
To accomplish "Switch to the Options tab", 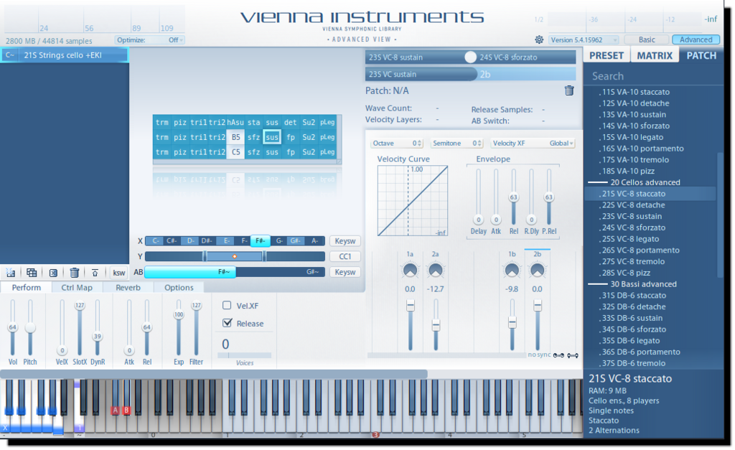I will pyautogui.click(x=179, y=287).
